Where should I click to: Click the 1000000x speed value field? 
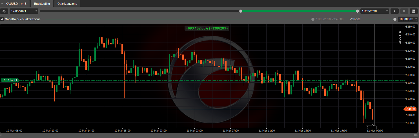point(406,19)
